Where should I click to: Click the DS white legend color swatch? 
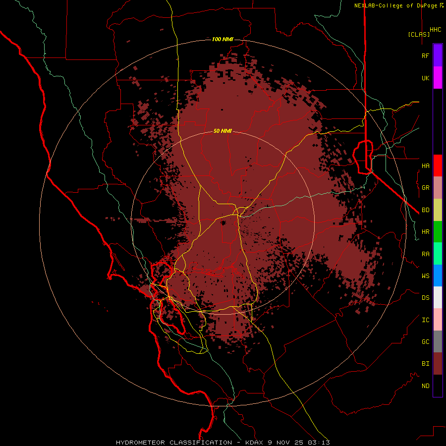(x=438, y=297)
